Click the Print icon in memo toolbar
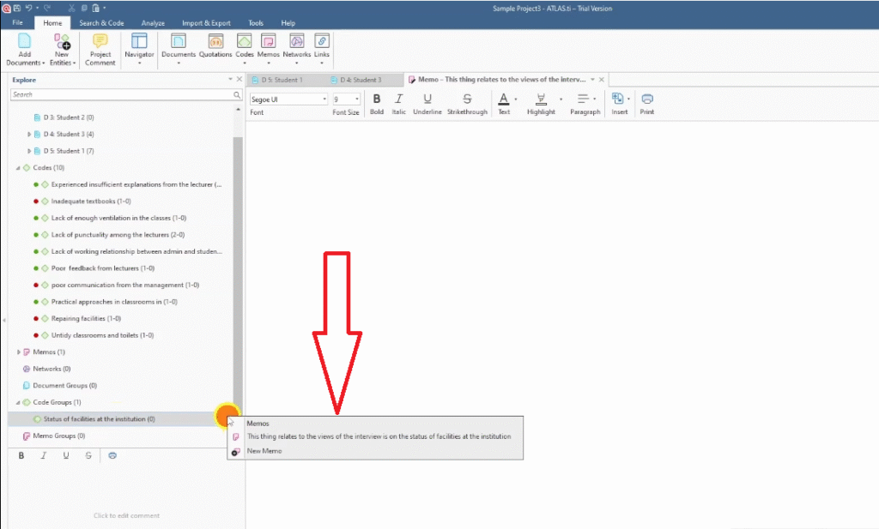Image resolution: width=879 pixels, height=529 pixels. [646, 99]
